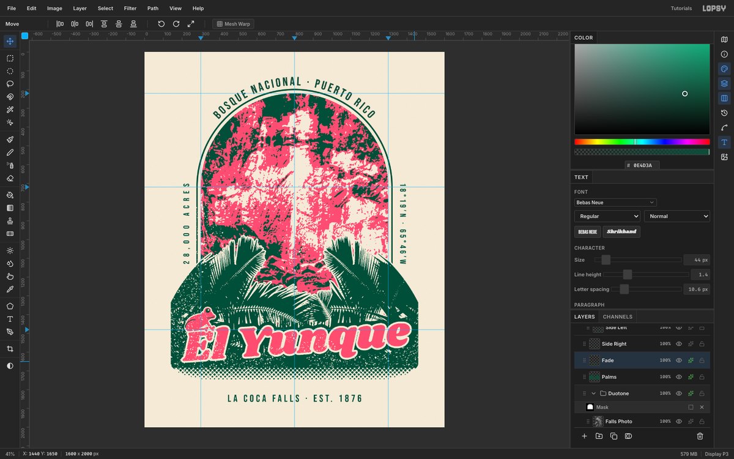Hide the Palms layer
This screenshot has height=459, width=734.
(x=679, y=377)
